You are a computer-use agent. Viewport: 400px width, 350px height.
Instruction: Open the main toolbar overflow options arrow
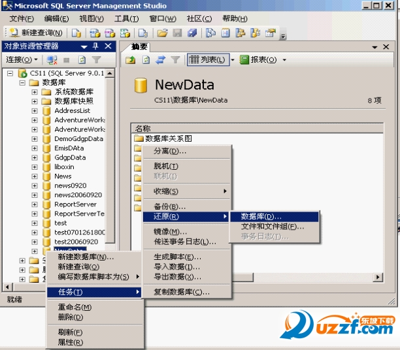[283, 37]
